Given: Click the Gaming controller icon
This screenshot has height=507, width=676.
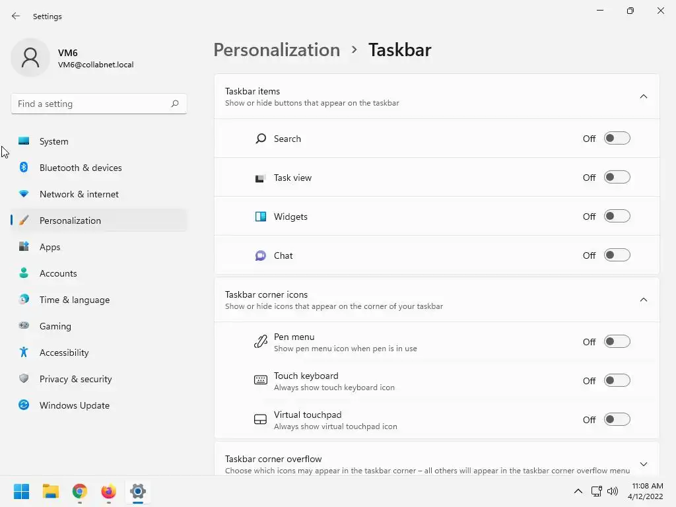Looking at the screenshot, I should pos(24,325).
